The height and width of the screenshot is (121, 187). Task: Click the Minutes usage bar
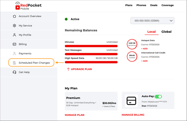pyautogui.click(x=91, y=46)
